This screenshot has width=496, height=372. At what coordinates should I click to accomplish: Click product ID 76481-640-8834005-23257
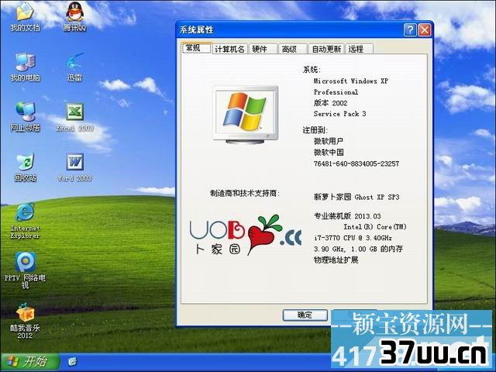click(356, 164)
